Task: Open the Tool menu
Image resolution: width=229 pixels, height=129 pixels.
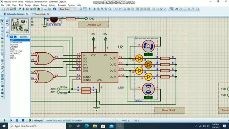Action: pos(21,5)
